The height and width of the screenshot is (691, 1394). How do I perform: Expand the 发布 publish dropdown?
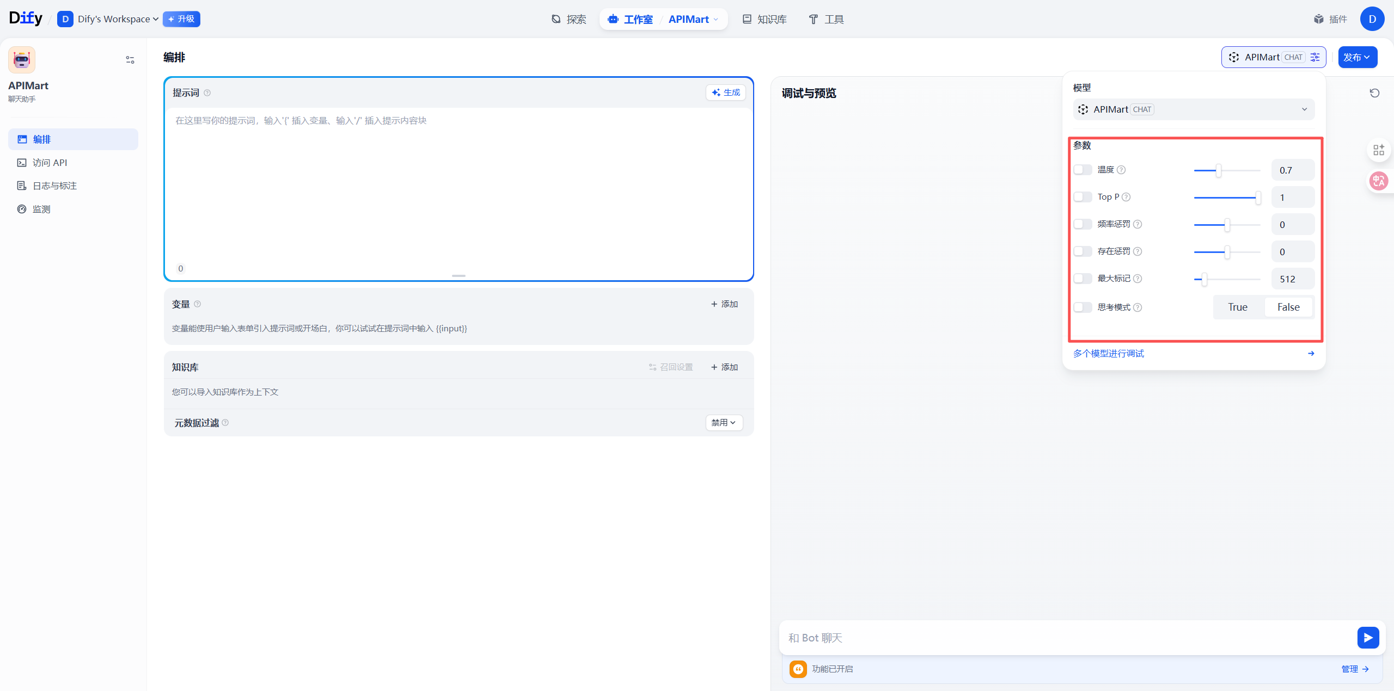pos(1357,57)
